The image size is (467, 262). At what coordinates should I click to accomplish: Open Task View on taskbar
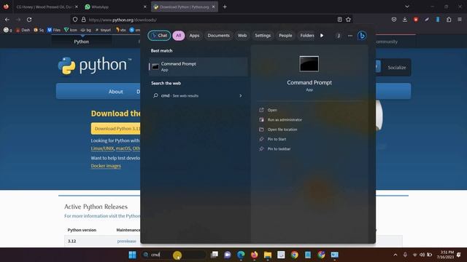[x=214, y=255]
